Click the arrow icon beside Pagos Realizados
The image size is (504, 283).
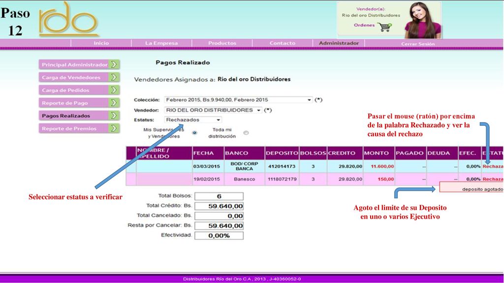114,115
